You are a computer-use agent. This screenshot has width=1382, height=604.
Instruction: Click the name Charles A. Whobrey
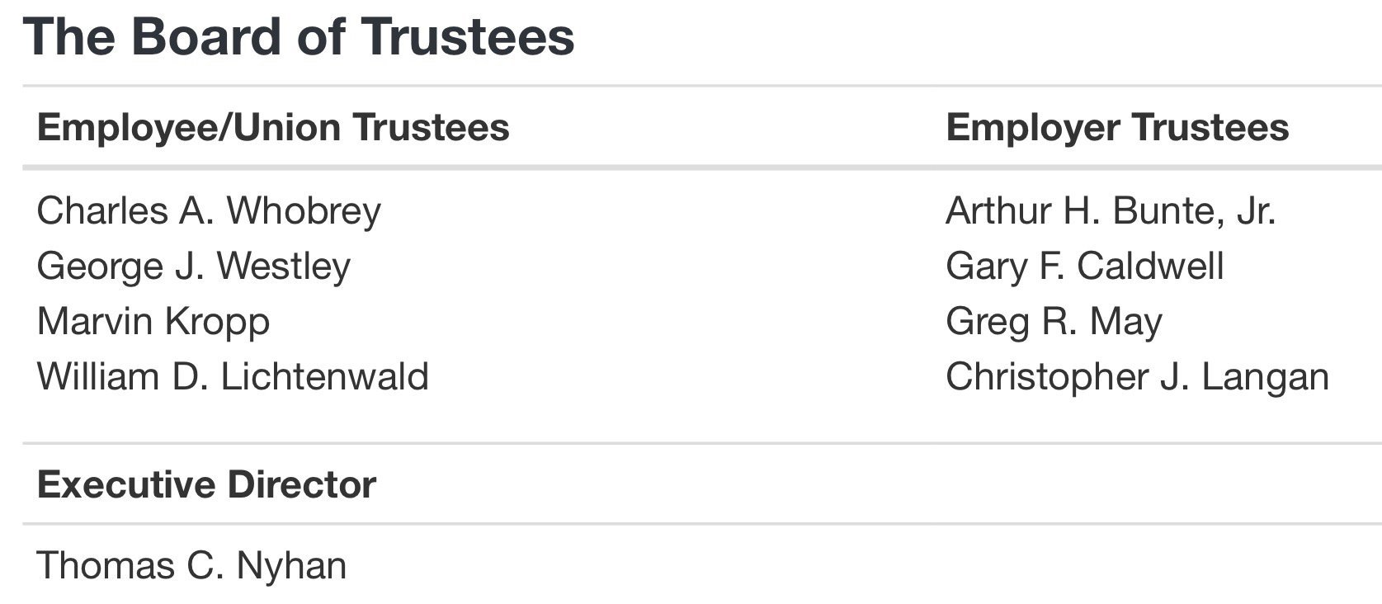click(x=209, y=211)
